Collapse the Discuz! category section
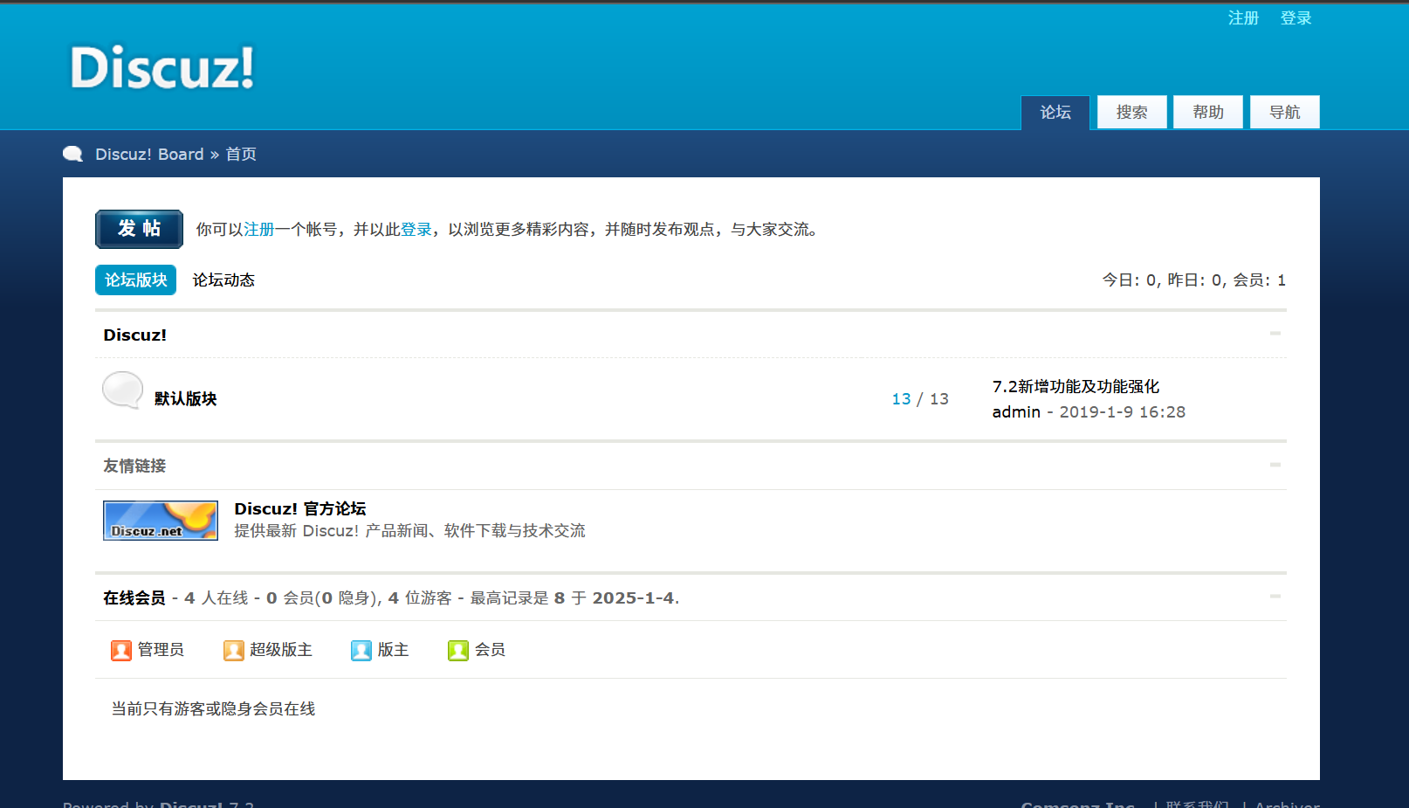1409x808 pixels. tap(1275, 334)
